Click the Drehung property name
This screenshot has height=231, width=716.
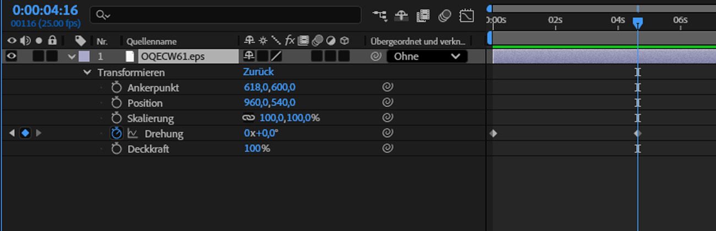164,133
